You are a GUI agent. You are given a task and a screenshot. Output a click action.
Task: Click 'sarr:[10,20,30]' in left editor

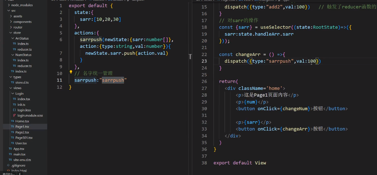tap(101, 19)
